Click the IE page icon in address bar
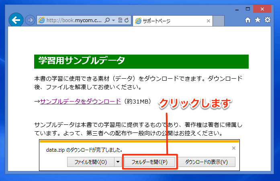The height and width of the screenshot is (181, 280). click(41, 20)
